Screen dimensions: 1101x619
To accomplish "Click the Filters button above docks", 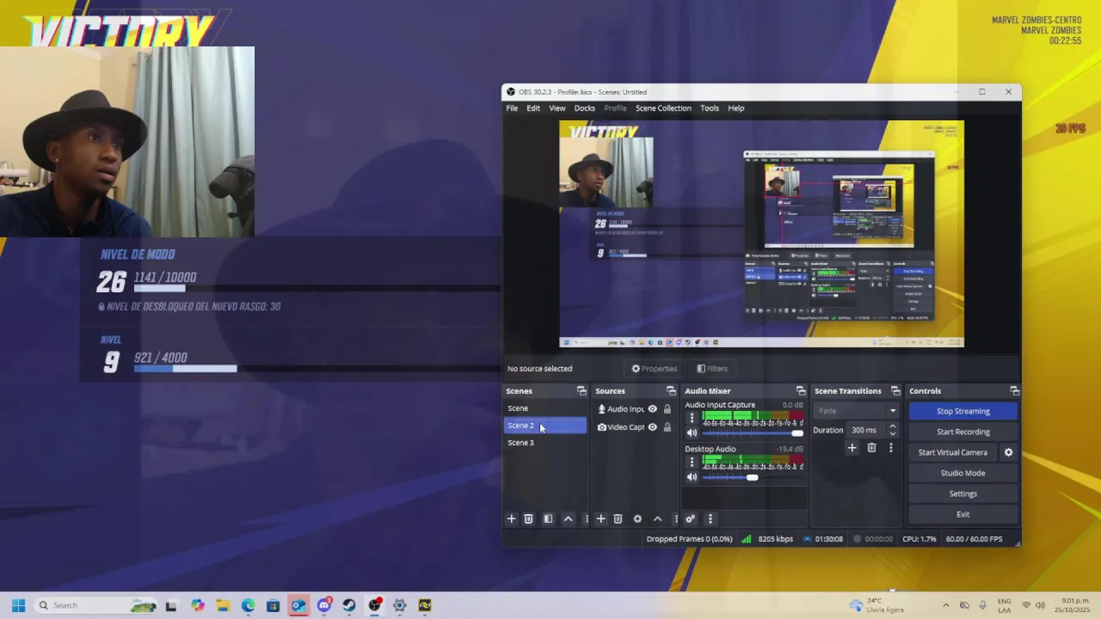I will pyautogui.click(x=712, y=369).
